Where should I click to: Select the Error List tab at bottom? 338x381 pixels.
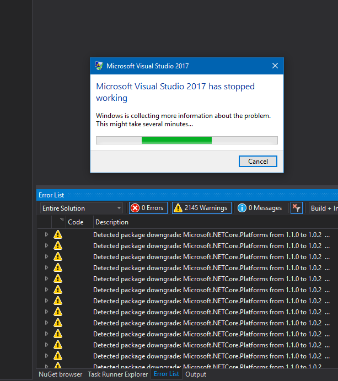point(167,374)
